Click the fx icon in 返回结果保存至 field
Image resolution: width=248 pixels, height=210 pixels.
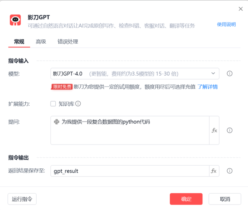click(x=214, y=171)
